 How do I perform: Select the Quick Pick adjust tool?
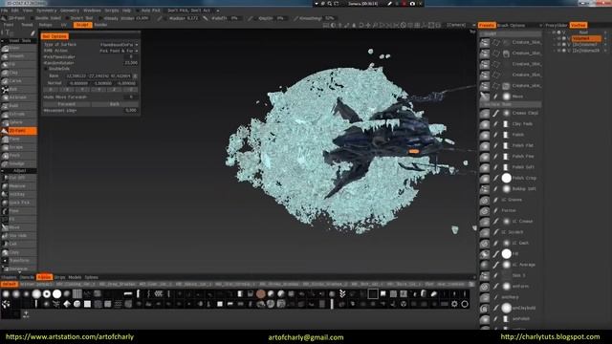19,203
